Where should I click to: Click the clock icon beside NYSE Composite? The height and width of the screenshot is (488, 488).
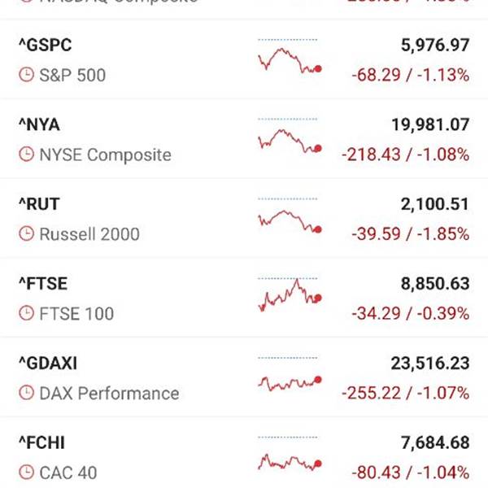(27, 155)
